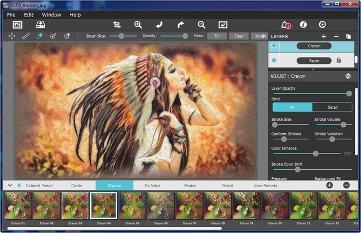Viewport: 361px width, 233px height.
Task: Duplicate layer using the copy icon
Action: [x=349, y=36]
